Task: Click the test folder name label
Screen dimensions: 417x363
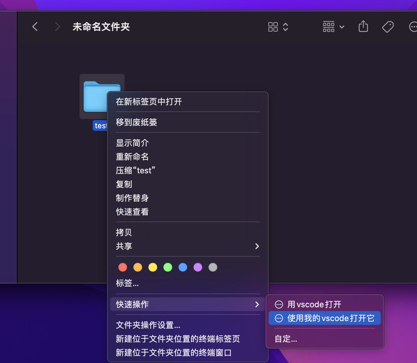Action: (100, 125)
